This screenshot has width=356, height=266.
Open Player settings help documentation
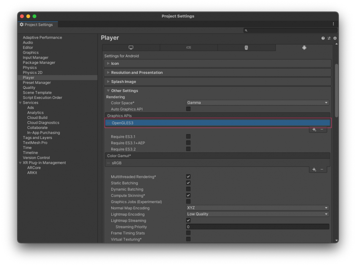click(x=323, y=38)
